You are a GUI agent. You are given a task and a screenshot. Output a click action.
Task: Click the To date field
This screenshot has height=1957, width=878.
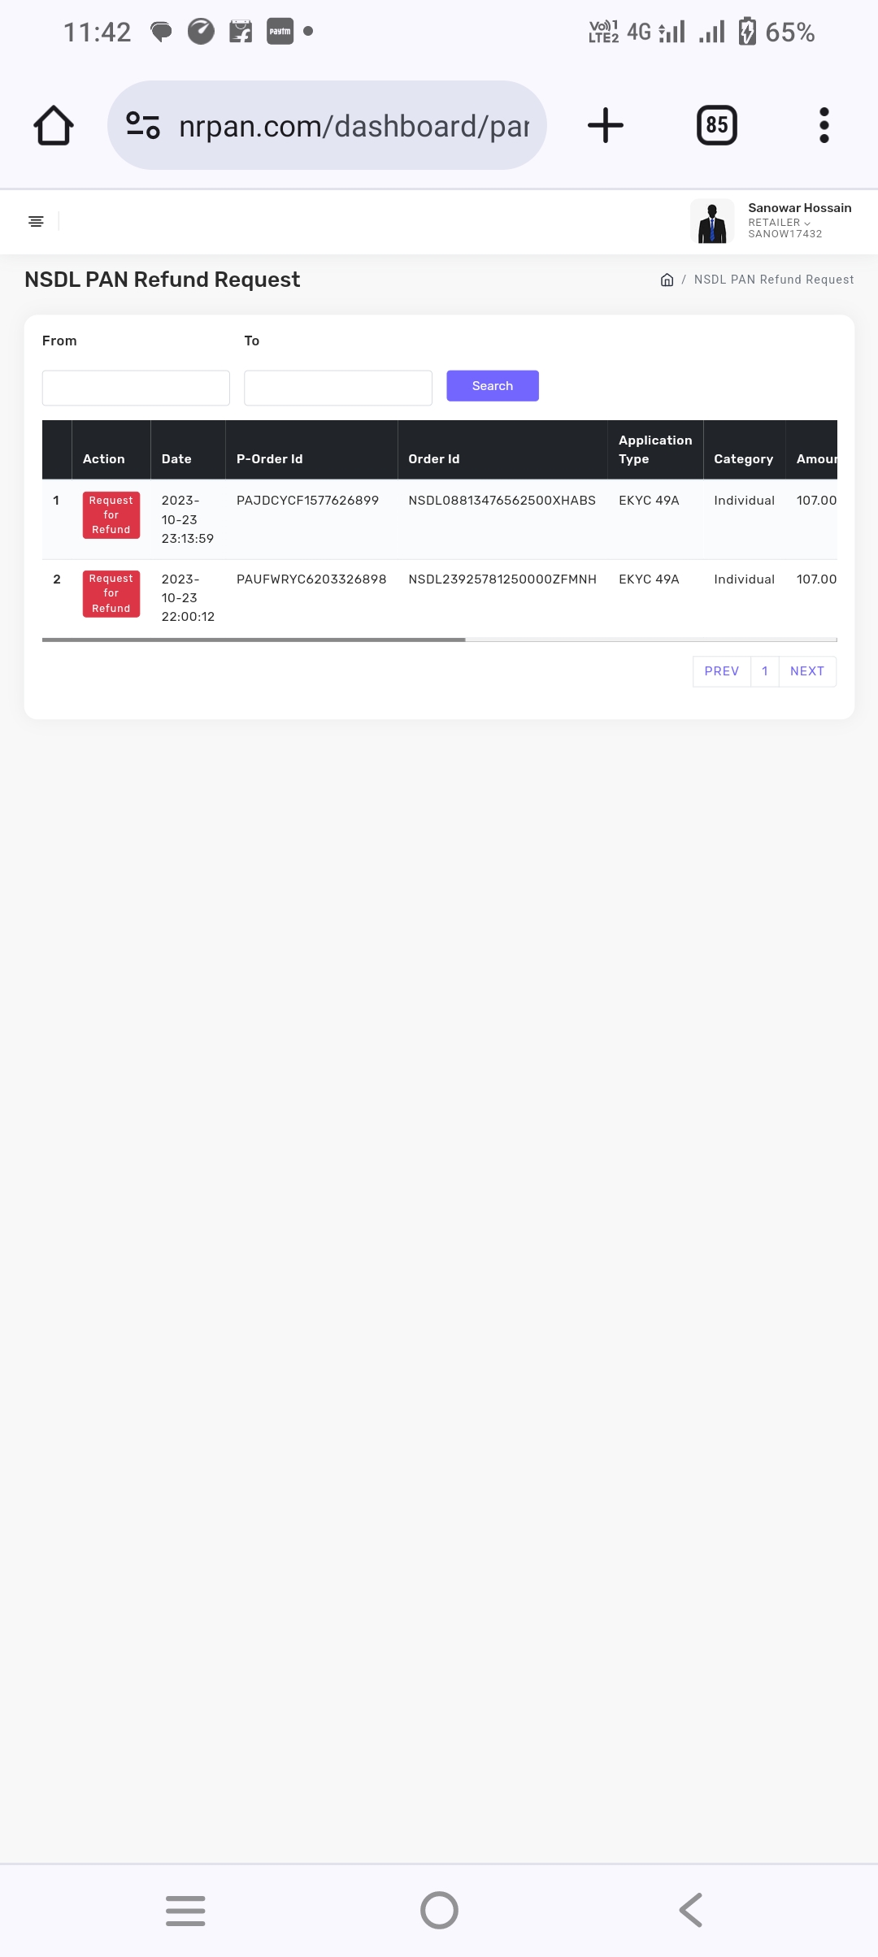(x=338, y=388)
